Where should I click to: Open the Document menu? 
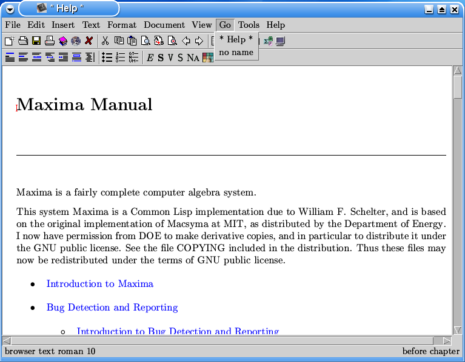[x=164, y=25]
